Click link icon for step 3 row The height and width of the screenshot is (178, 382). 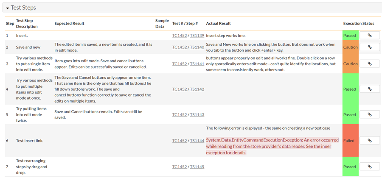pos(369,64)
